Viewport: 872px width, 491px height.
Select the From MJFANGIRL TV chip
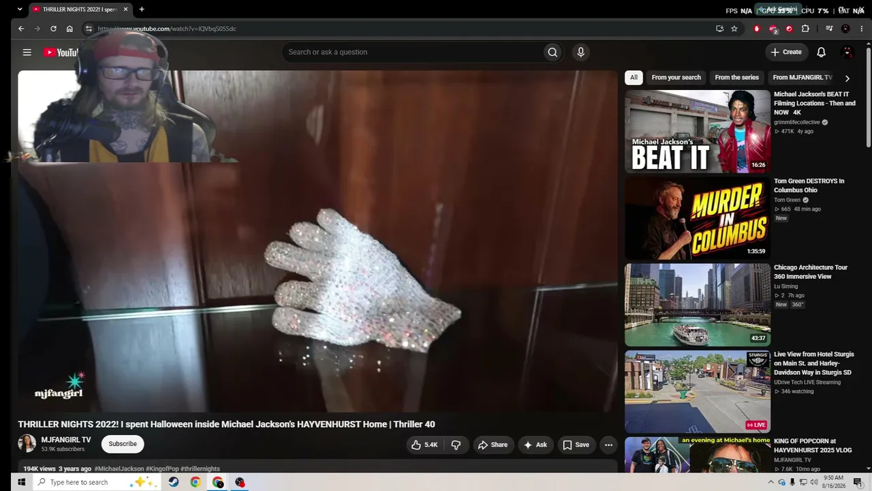(802, 78)
